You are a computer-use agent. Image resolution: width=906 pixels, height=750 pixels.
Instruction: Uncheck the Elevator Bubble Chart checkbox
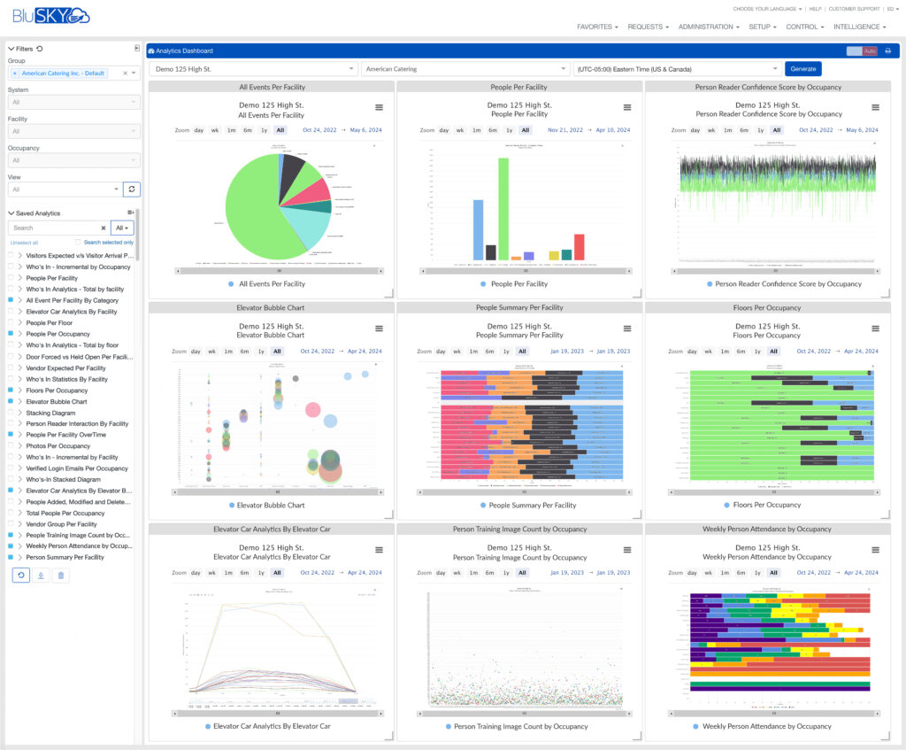click(11, 401)
